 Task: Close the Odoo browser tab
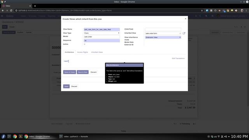pos(30,6)
